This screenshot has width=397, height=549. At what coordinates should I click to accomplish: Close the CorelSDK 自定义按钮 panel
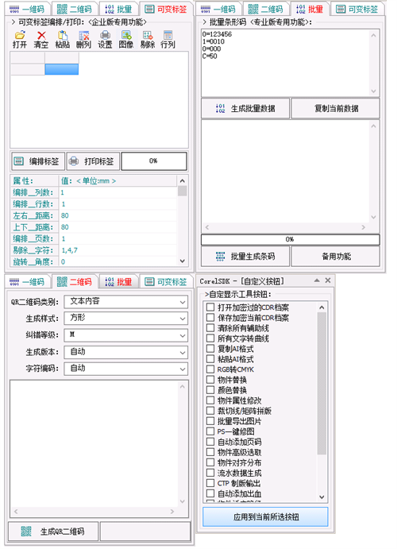click(328, 280)
